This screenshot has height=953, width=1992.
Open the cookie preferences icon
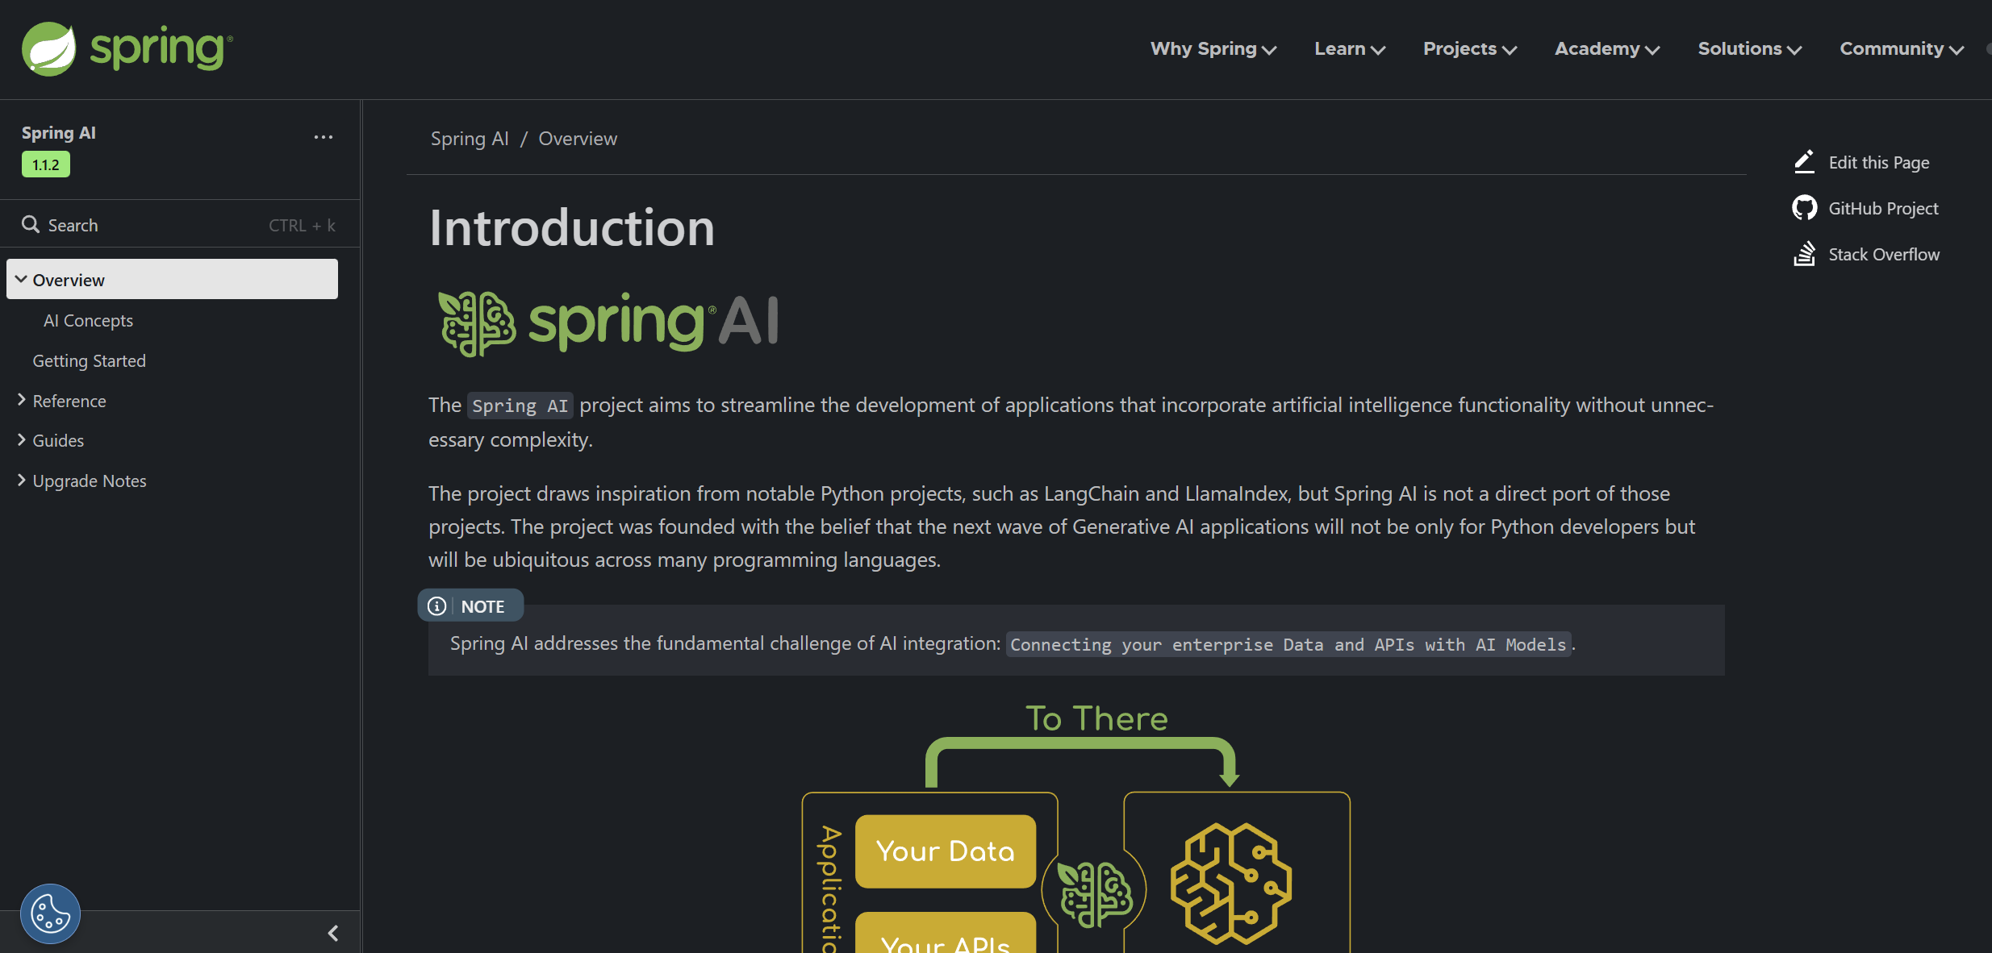tap(50, 913)
